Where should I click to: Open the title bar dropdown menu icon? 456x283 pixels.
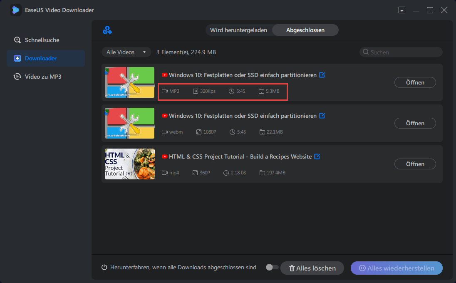pos(402,10)
